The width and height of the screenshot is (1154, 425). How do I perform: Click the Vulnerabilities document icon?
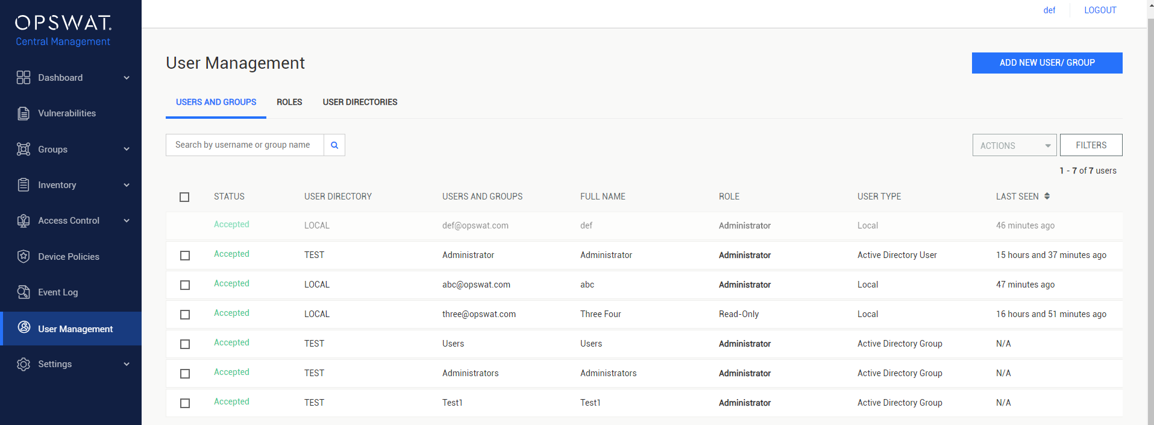(24, 113)
